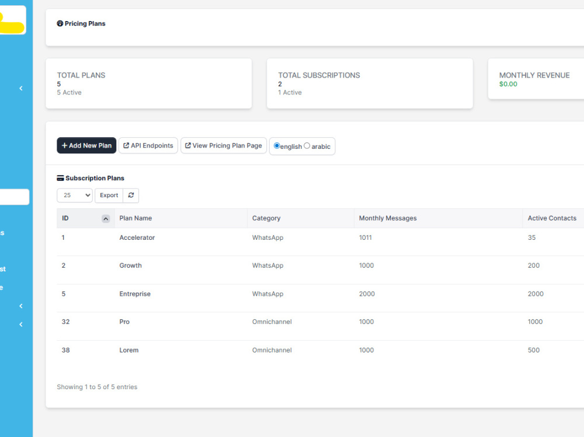Click the TOTAL SUBSCRIPTIONS stat card title
Screen dimensions: 584x437
point(319,75)
